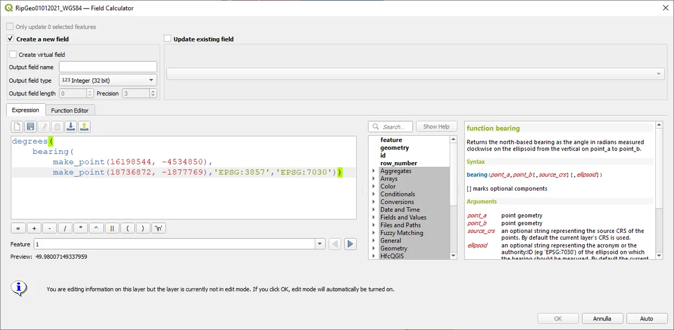Enable the Create virtual field checkbox

pos(13,54)
